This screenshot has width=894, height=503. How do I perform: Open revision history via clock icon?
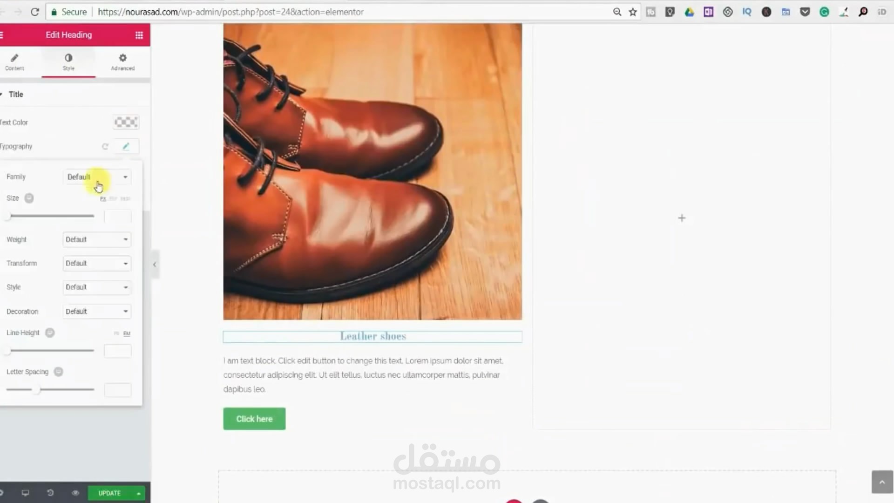click(50, 493)
